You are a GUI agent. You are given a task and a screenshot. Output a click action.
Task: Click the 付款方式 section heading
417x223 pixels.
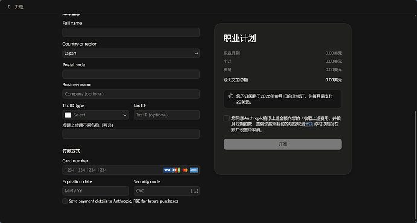tap(71, 151)
